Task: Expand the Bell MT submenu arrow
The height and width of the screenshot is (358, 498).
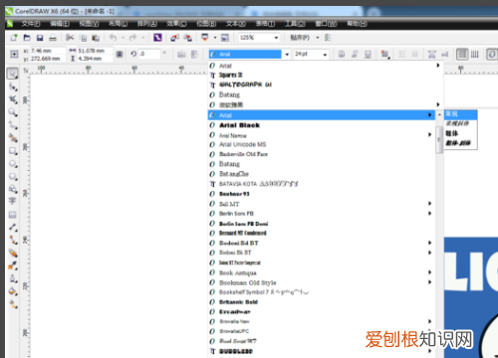Action: click(429, 203)
